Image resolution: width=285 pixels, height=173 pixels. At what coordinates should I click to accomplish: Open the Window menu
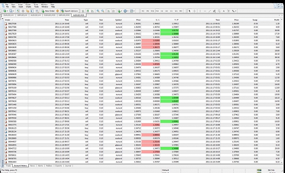point(45,6)
